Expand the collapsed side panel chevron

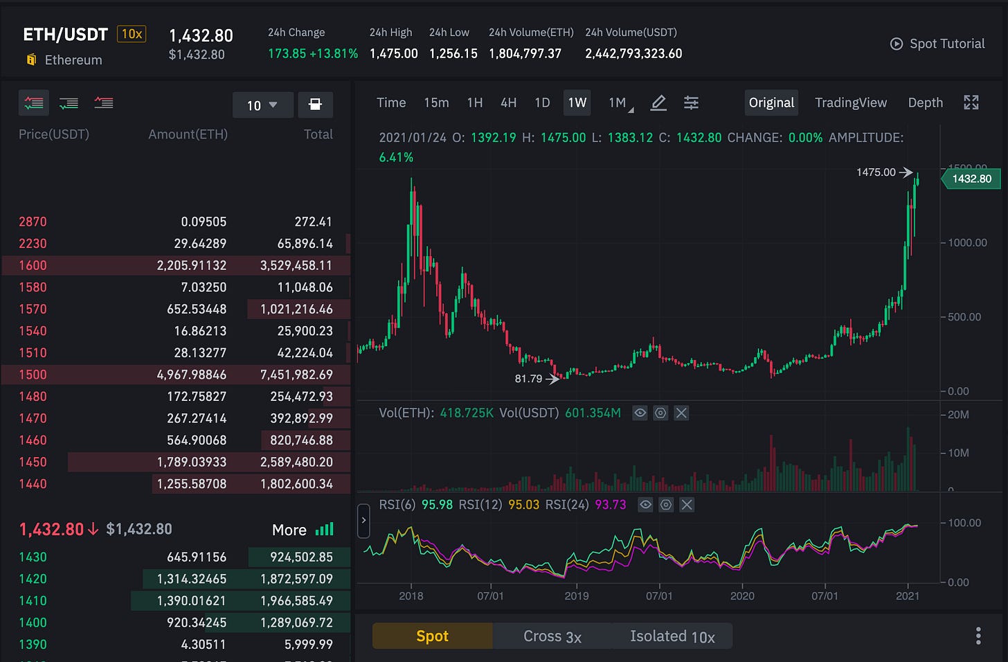pos(363,521)
